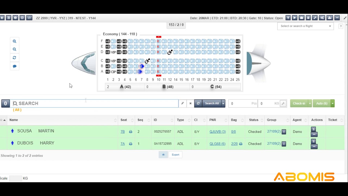Image resolution: width=348 pixels, height=196 pixels.
Task: Open the more actions button for SOUSA MARTIN
Action: [314, 134]
